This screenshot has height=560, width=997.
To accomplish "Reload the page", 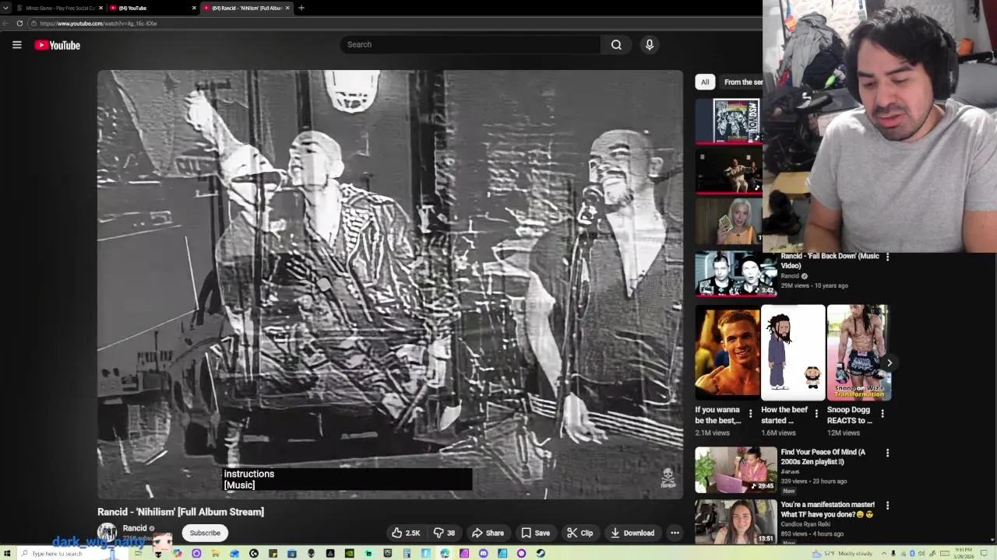I will (x=19, y=23).
